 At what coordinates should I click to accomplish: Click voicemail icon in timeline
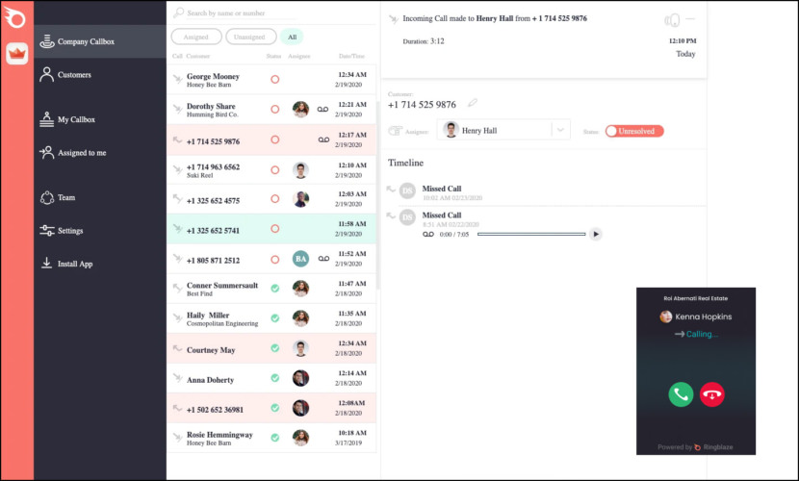coord(428,234)
